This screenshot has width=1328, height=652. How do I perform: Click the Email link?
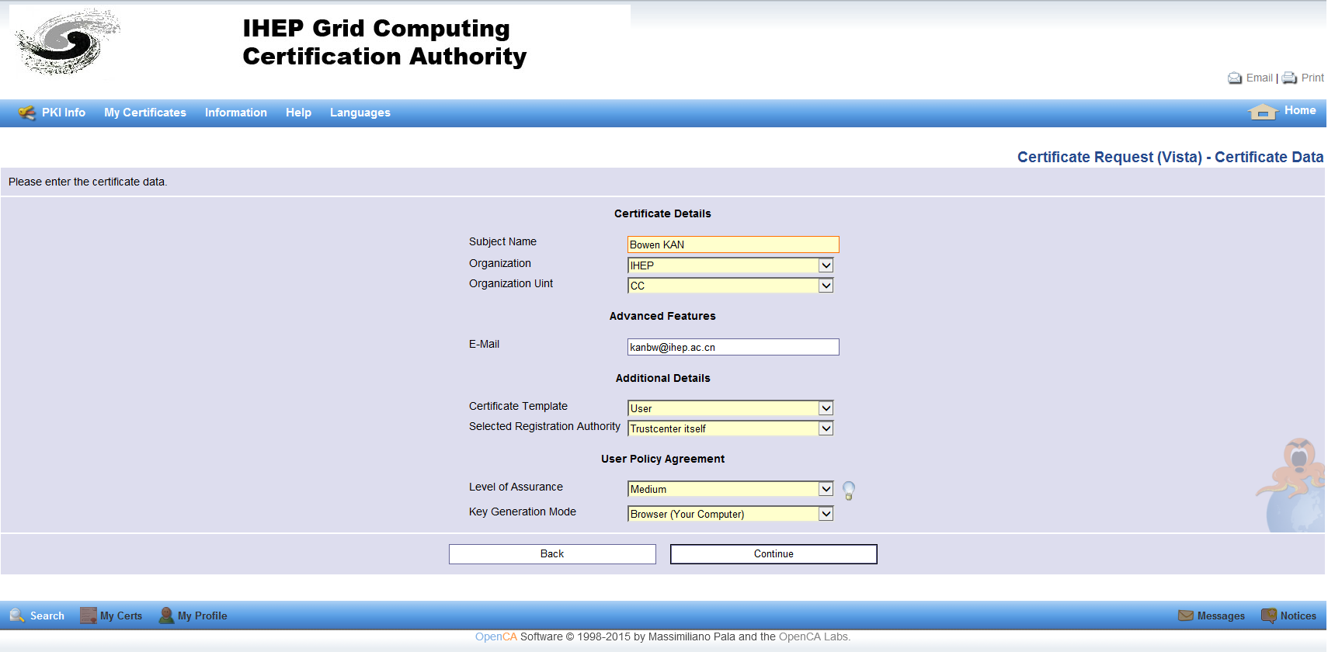[1259, 78]
